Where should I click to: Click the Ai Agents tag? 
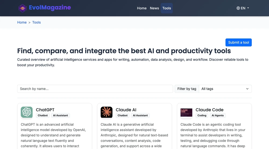click(218, 115)
